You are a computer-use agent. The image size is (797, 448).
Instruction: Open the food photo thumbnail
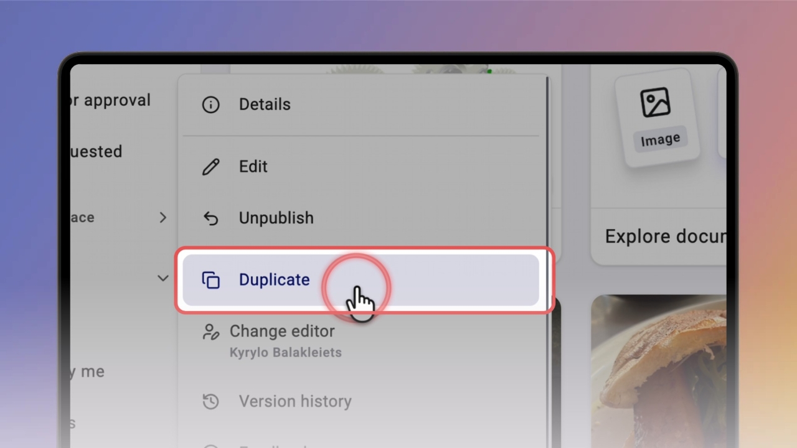coord(659,371)
